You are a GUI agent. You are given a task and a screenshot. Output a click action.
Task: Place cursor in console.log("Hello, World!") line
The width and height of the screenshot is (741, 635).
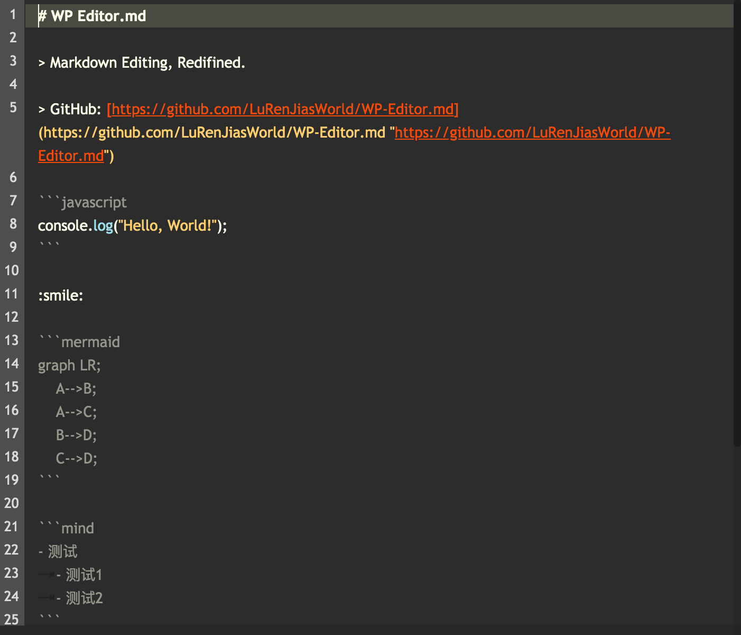tap(133, 225)
